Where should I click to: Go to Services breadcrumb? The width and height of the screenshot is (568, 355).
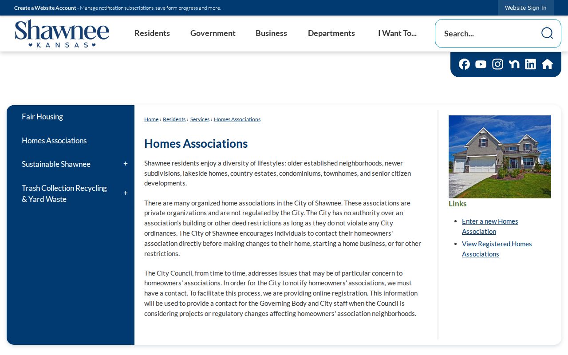pyautogui.click(x=200, y=119)
